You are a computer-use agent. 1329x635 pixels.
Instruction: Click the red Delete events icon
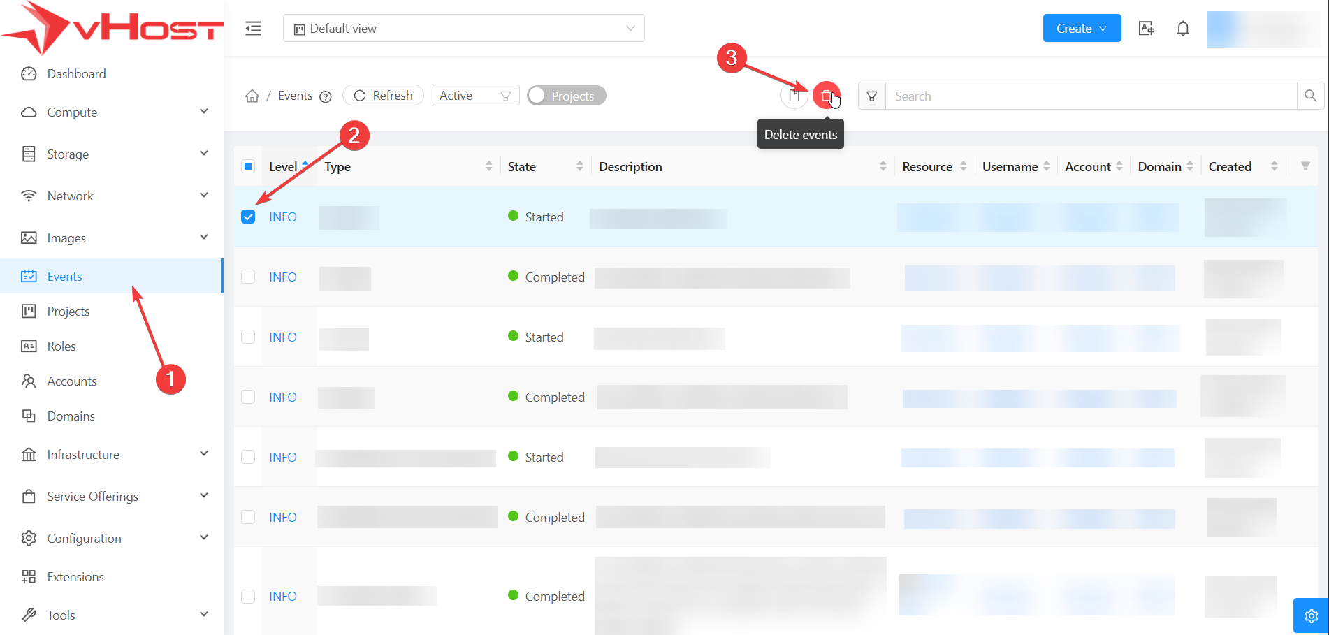[826, 96]
